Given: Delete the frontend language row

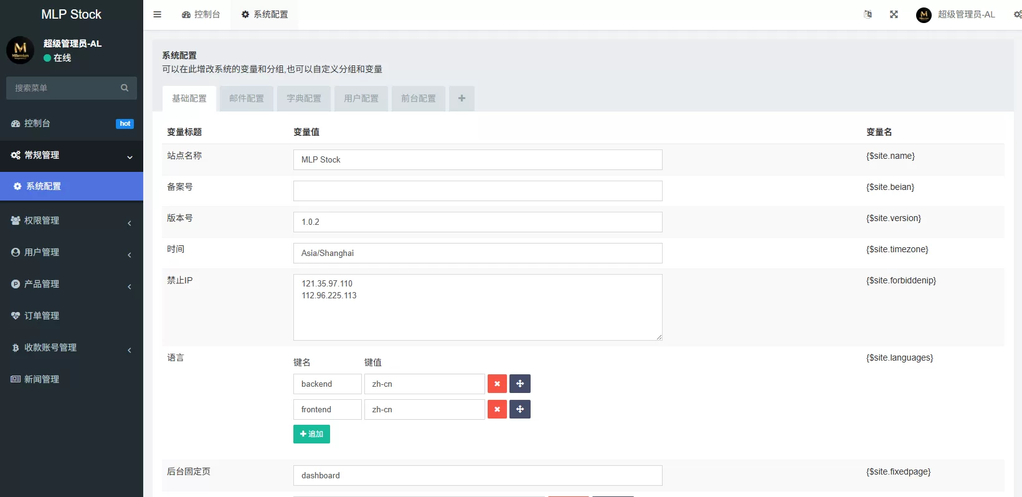Looking at the screenshot, I should (497, 409).
